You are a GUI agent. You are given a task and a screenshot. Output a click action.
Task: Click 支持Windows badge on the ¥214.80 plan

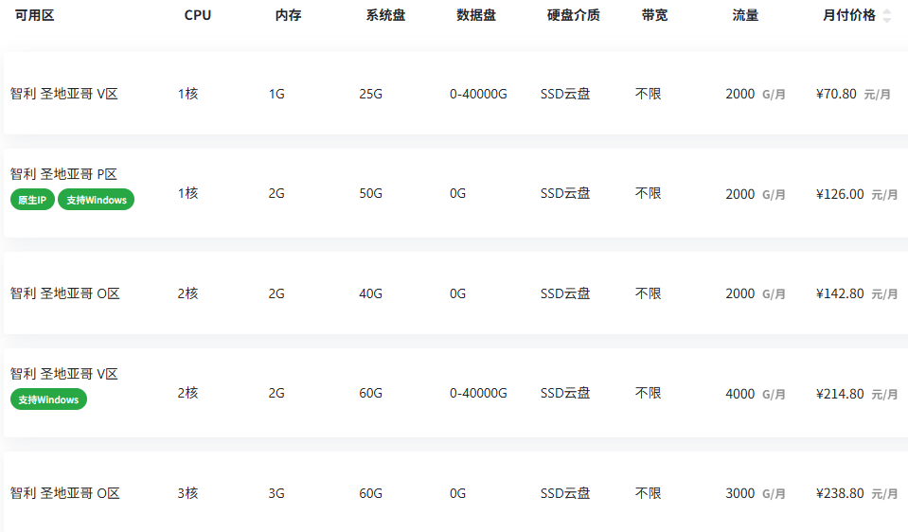(48, 399)
